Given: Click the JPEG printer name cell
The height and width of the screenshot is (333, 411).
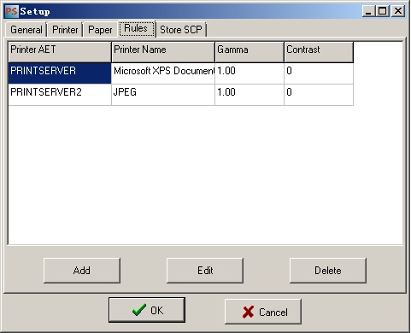Looking at the screenshot, I should click(x=163, y=95).
